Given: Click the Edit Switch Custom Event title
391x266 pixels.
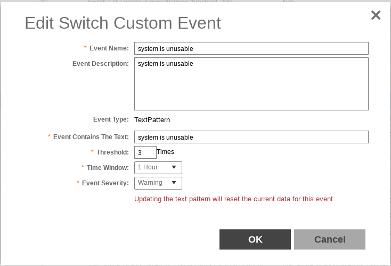Looking at the screenshot, I should [x=123, y=23].
